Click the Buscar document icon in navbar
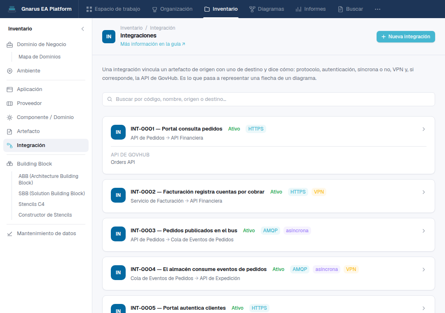The image size is (445, 313). tap(340, 9)
